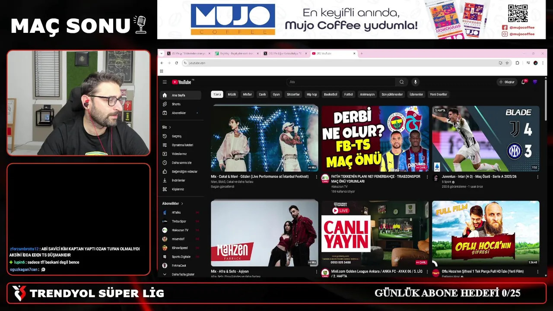553x311 pixels.
Task: Select the Canlı filter chip
Action: (262, 94)
